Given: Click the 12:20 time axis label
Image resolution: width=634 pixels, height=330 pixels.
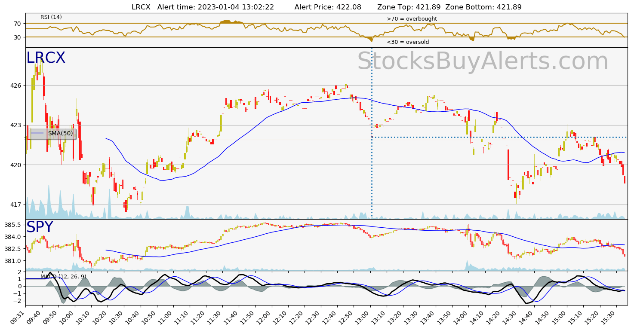Looking at the screenshot, I should coord(295,317).
